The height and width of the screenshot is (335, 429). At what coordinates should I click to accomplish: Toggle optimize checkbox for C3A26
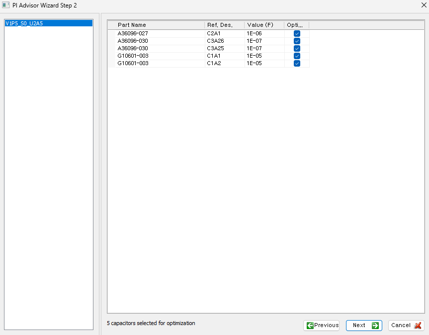297,41
